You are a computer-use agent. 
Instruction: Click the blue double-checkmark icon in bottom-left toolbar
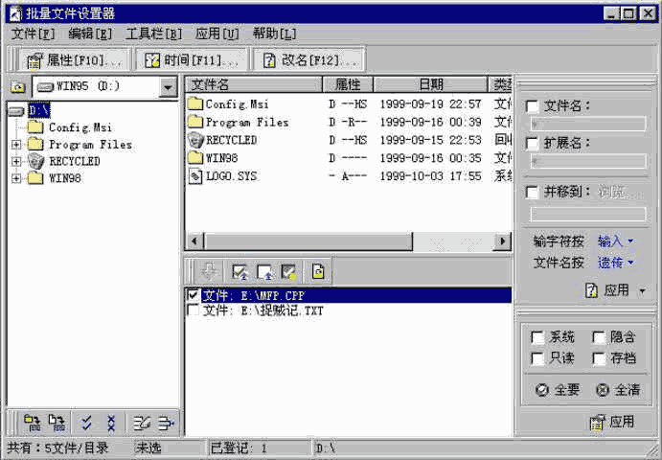(x=86, y=421)
